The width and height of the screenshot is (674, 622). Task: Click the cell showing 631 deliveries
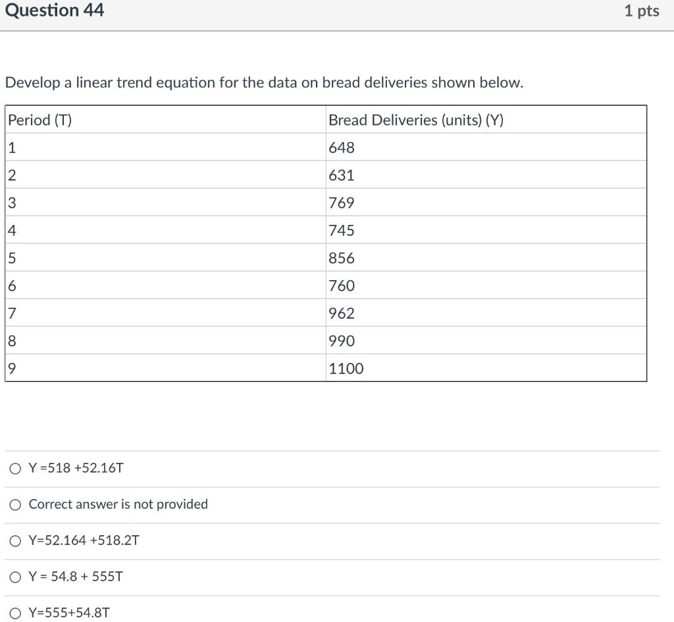click(341, 175)
